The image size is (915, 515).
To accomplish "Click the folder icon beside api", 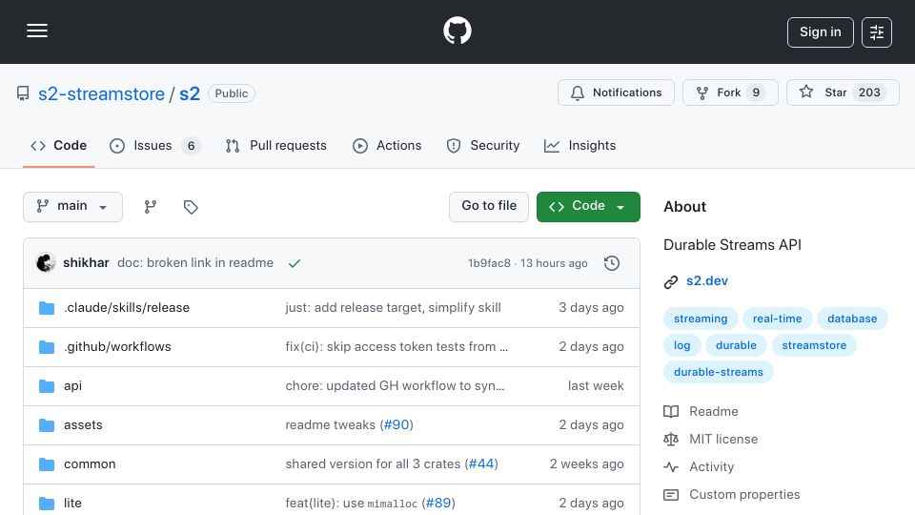I will 47,386.
